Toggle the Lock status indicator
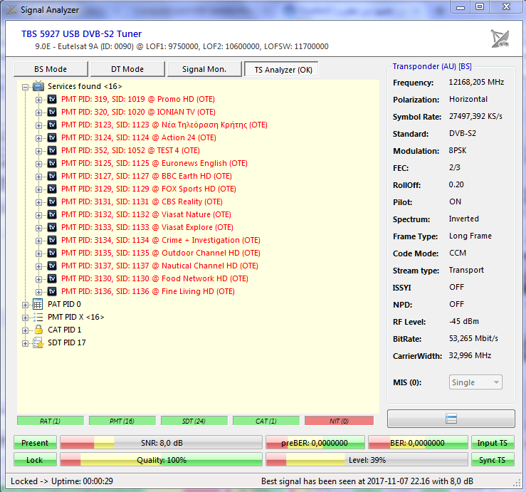The height and width of the screenshot is (492, 526). point(35,460)
